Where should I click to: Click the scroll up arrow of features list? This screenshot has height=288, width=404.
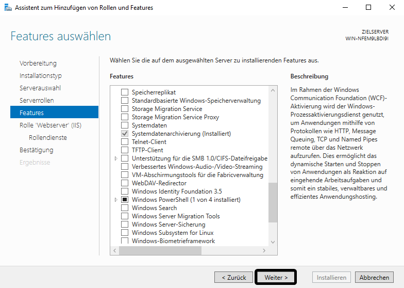(273, 90)
